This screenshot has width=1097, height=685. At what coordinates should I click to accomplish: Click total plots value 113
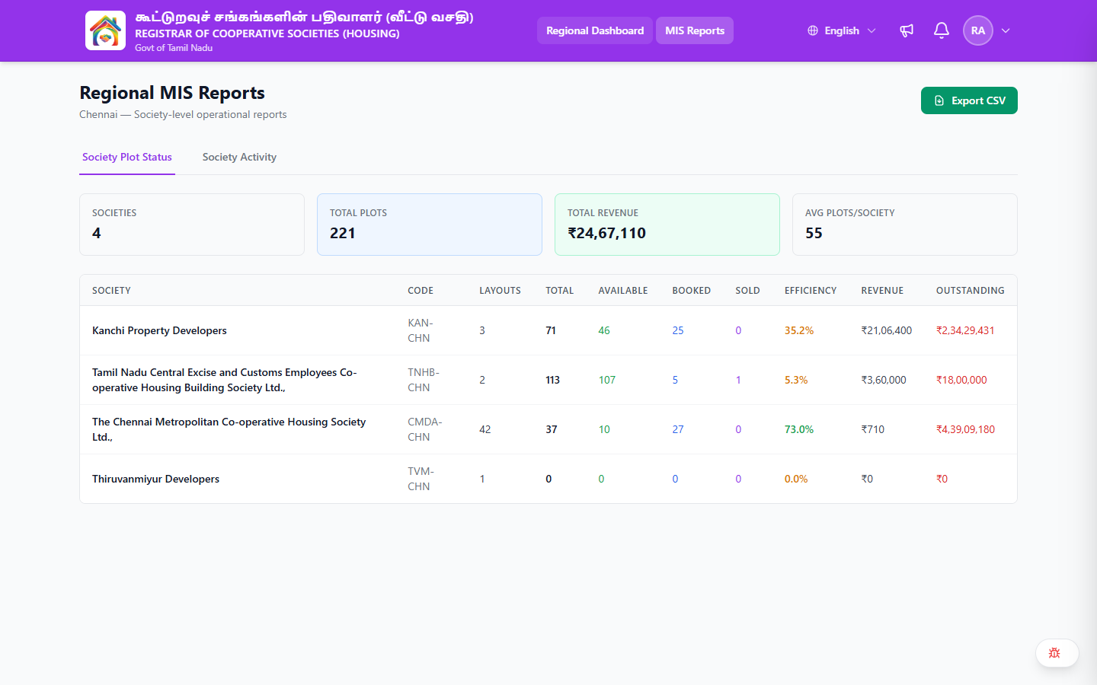coord(552,380)
